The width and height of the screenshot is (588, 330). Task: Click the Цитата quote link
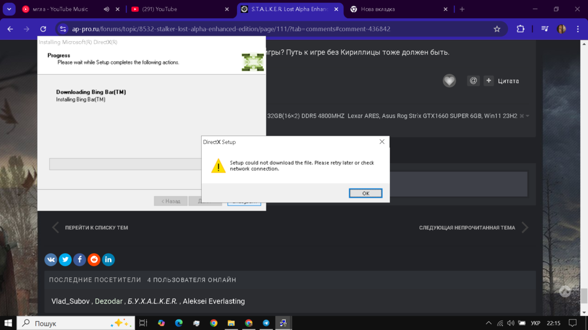click(508, 81)
